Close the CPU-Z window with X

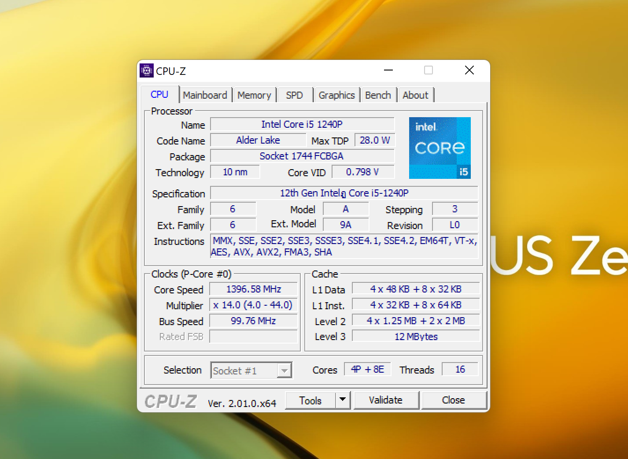469,70
